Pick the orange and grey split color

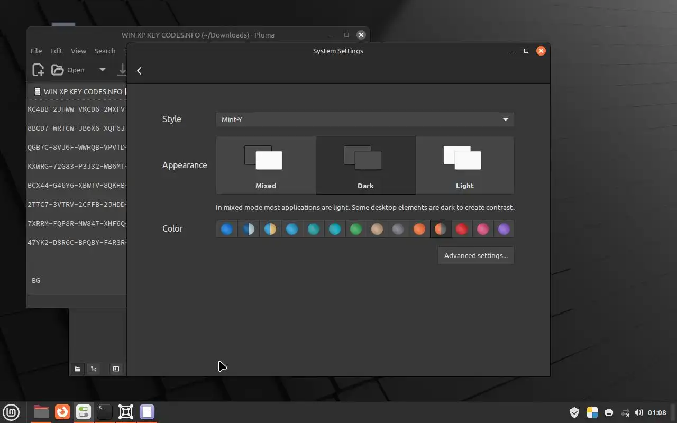pyautogui.click(x=441, y=229)
